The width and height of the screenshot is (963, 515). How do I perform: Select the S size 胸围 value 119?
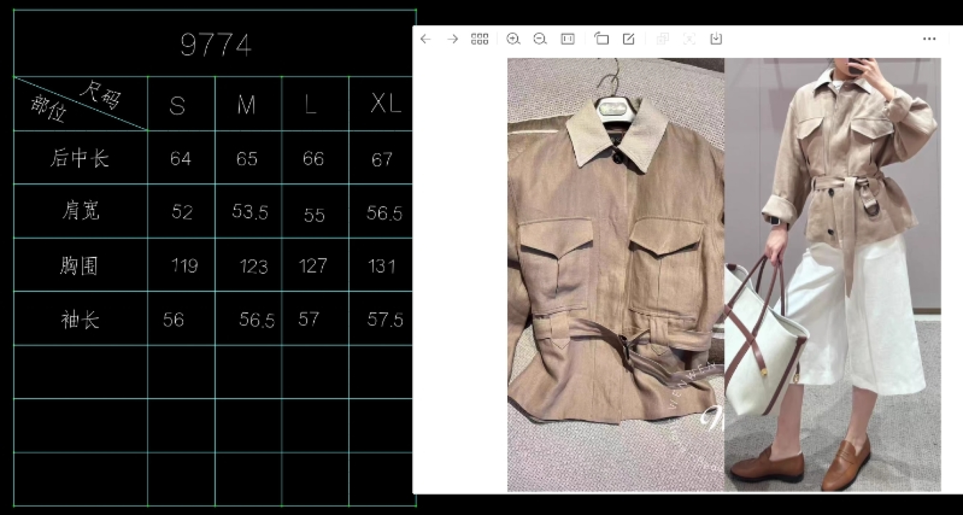coord(184,266)
